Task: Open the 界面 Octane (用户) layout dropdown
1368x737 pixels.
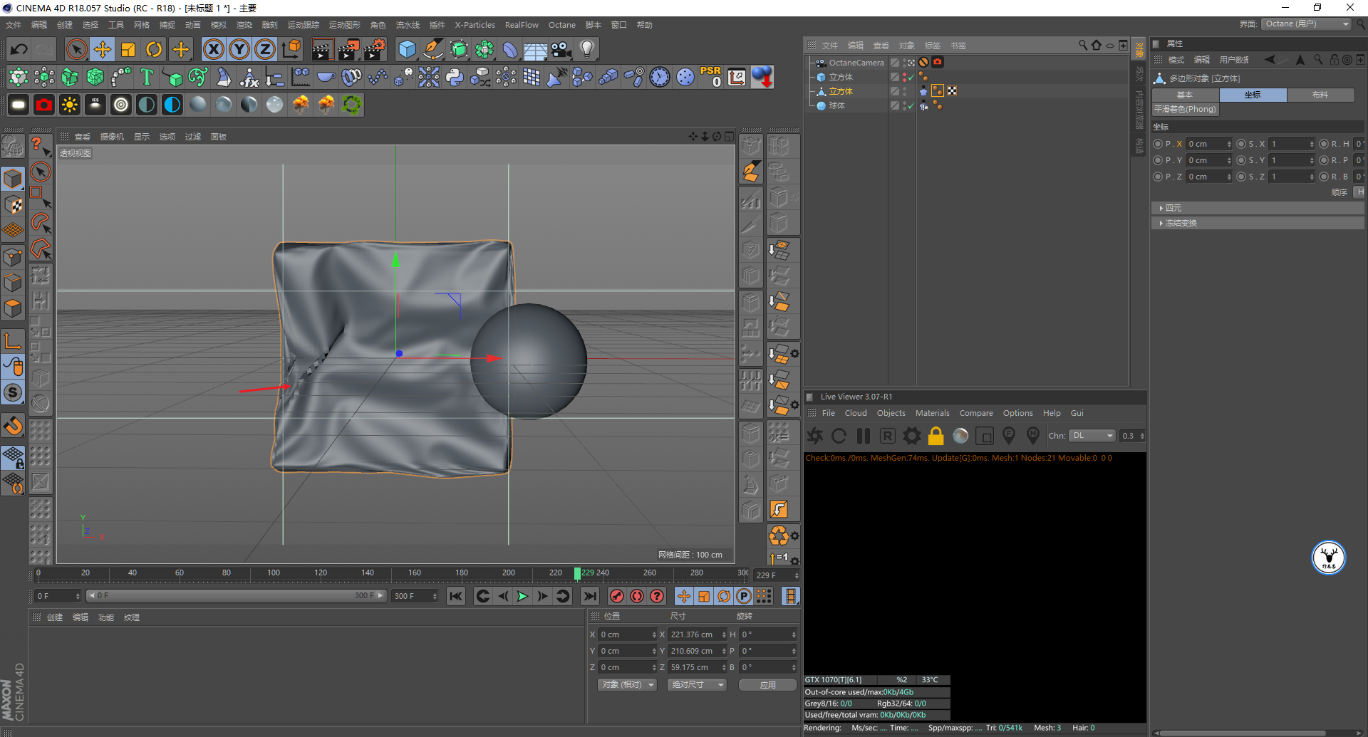Action: pyautogui.click(x=1306, y=24)
